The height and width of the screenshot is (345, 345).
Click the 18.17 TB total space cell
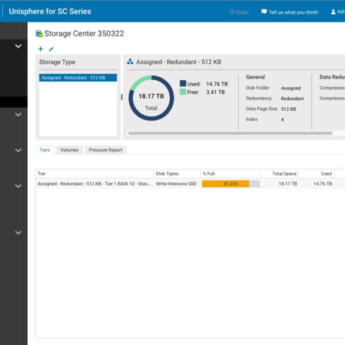pos(288,184)
